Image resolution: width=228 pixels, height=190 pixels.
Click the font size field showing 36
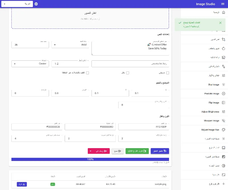pos(30,45)
